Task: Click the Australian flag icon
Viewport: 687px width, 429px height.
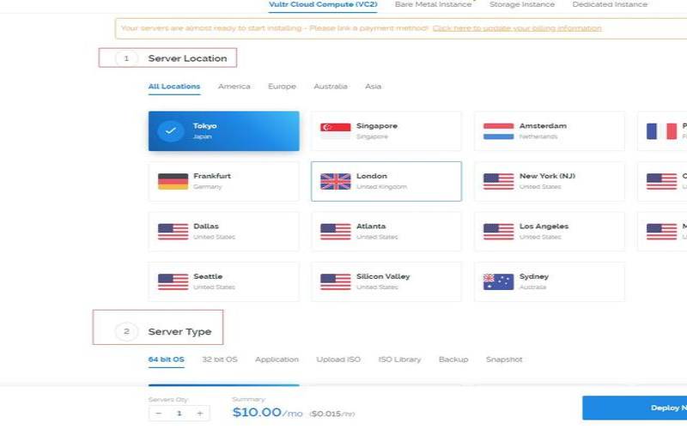Action: tap(499, 282)
